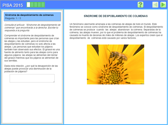Click the white first progress segment

tap(28, 5)
